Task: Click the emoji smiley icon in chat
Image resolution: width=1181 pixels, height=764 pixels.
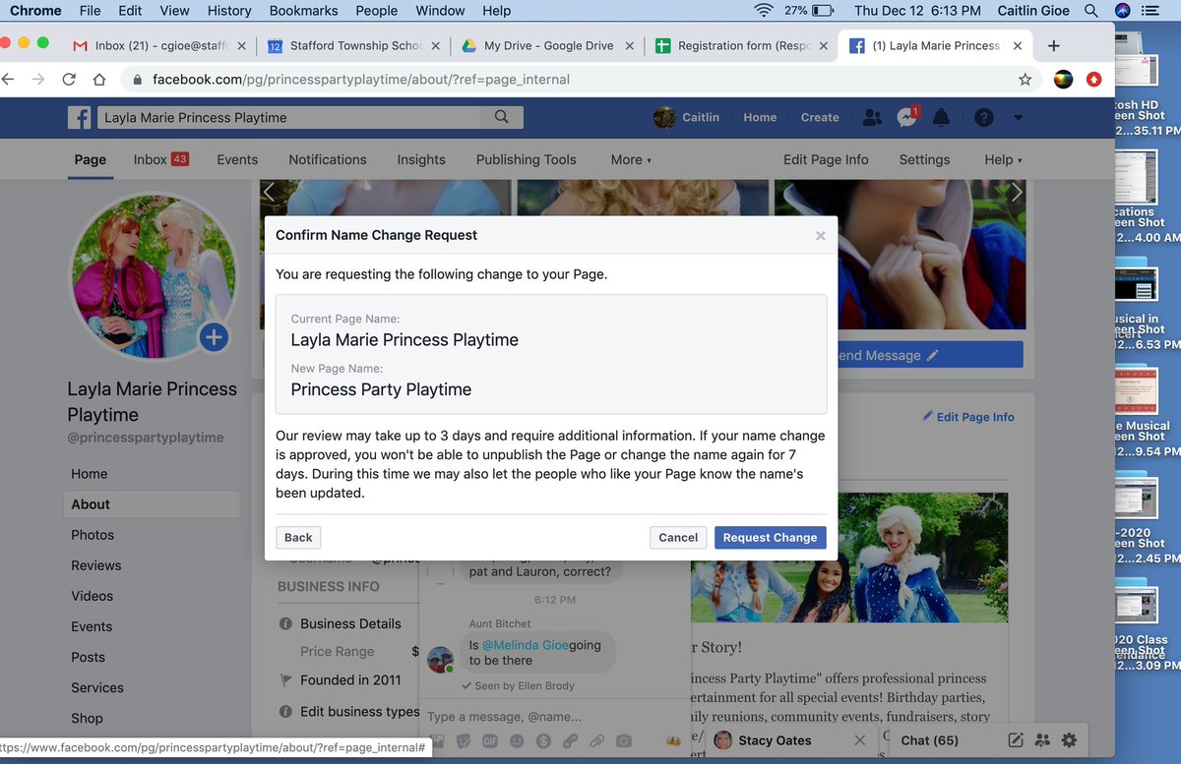Action: [517, 740]
